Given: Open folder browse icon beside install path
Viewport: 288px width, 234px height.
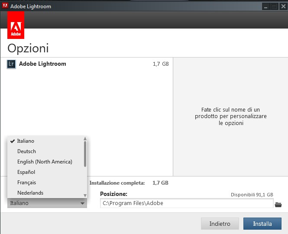Looking at the screenshot, I should point(278,205).
